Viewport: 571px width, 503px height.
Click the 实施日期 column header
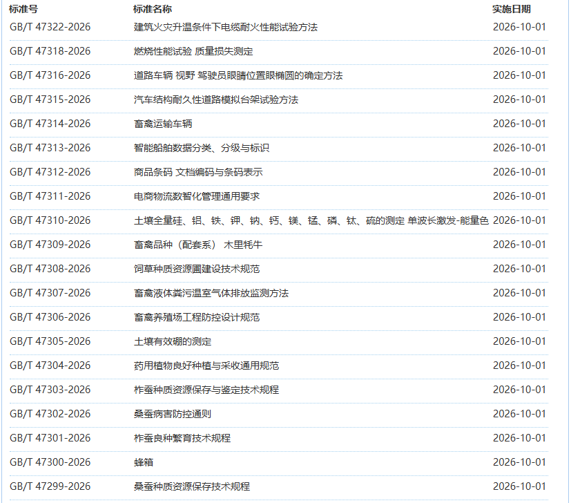512,9
